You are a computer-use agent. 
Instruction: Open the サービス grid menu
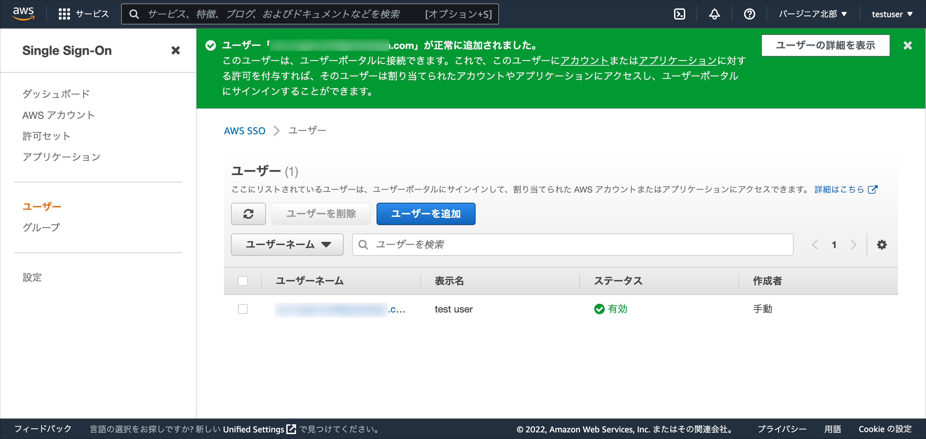(83, 14)
